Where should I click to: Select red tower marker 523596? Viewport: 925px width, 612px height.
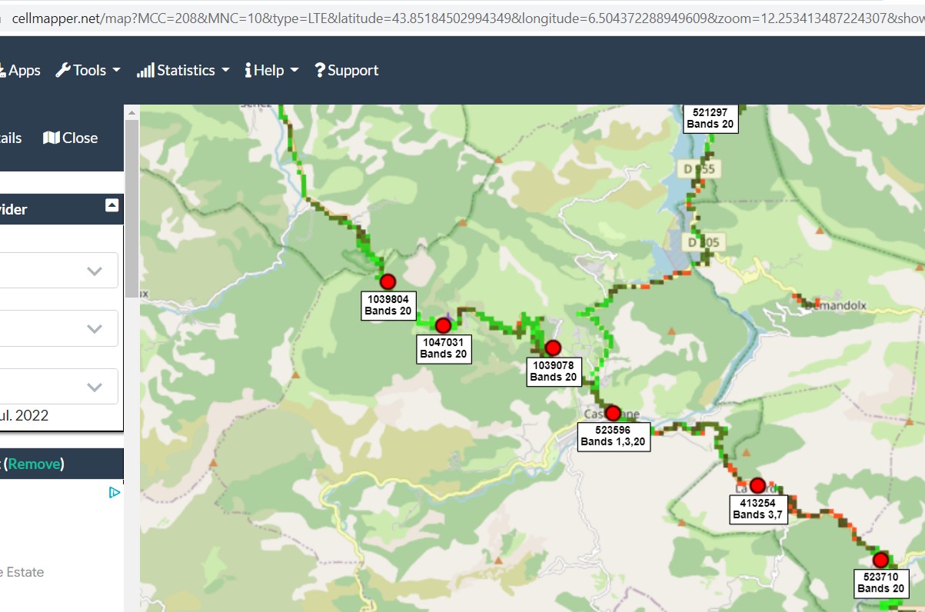click(613, 413)
